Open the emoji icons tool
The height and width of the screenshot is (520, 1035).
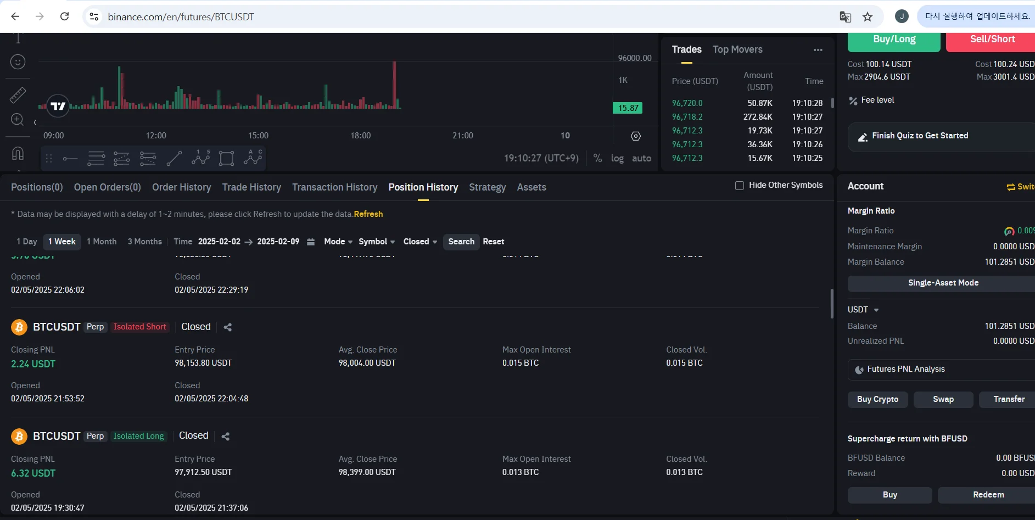[18, 62]
